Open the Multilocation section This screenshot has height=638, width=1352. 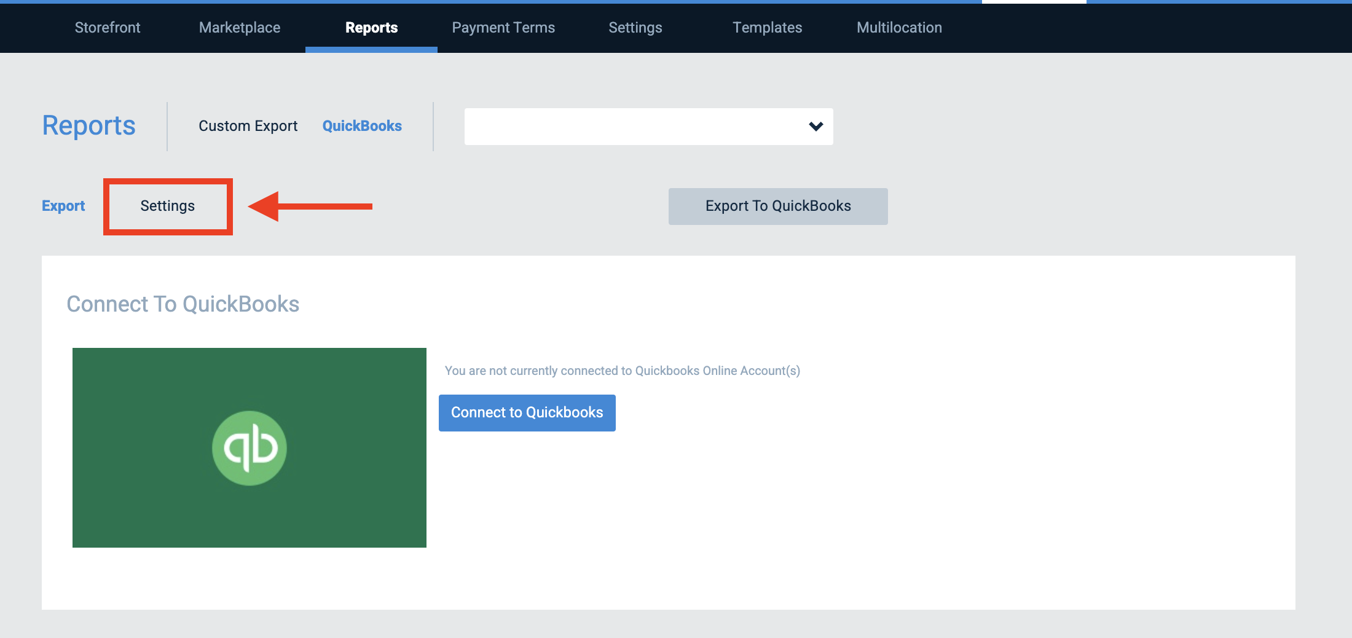pos(899,28)
